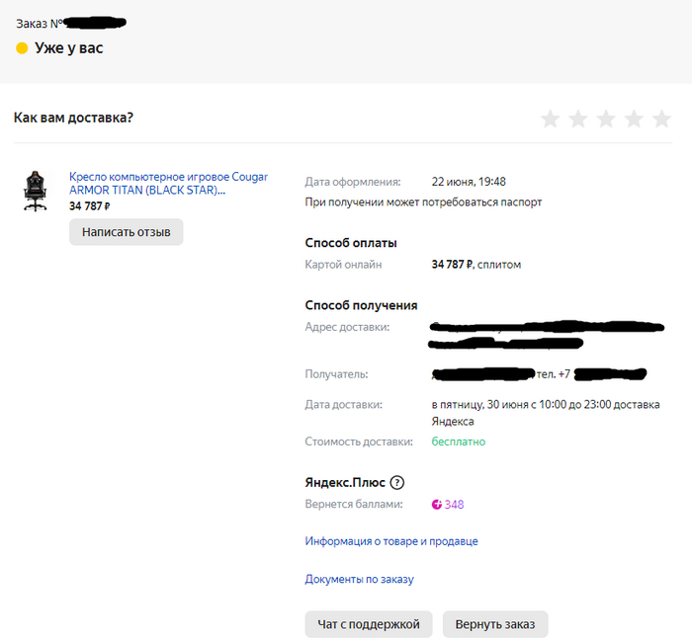
Task: Open the Cougar ARMOR TITAN product link
Action: 168,184
